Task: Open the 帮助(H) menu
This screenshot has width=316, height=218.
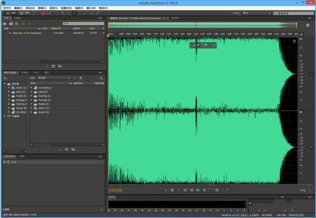Action: 103,8
